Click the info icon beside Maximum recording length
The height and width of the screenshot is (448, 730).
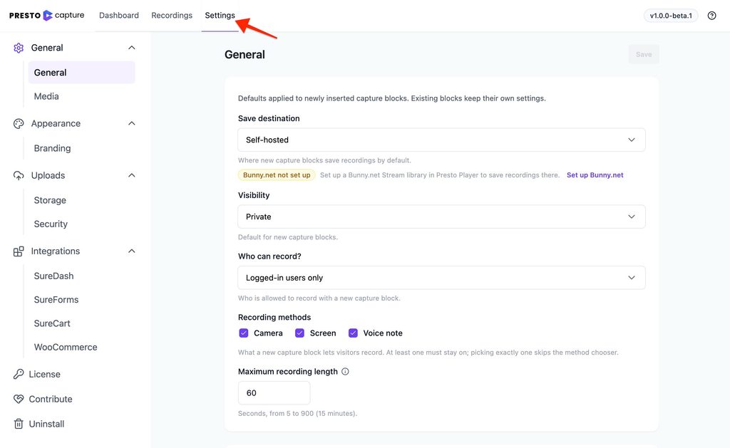pyautogui.click(x=345, y=371)
